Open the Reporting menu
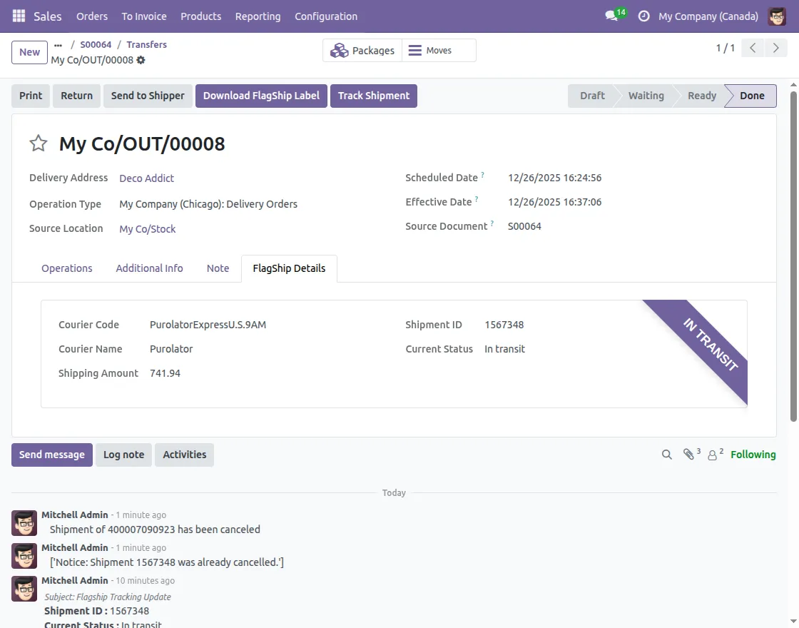This screenshot has width=799, height=628. (258, 16)
